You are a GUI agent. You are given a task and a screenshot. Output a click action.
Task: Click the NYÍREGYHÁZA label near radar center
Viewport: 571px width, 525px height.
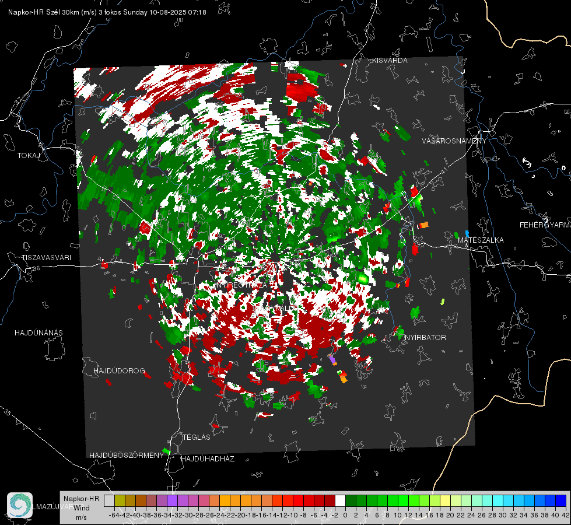tap(243, 285)
